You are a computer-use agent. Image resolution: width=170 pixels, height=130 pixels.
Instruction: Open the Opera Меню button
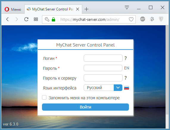(13, 9)
